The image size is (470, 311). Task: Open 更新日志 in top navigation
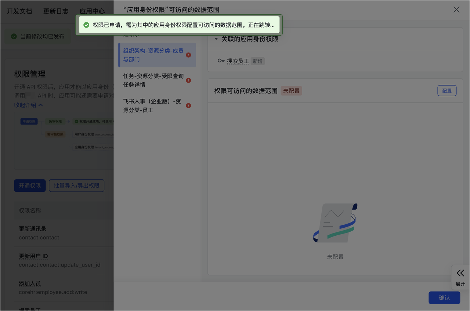click(x=56, y=11)
